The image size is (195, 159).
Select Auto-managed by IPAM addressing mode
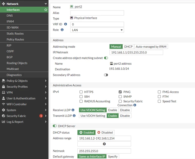click(x=151, y=46)
